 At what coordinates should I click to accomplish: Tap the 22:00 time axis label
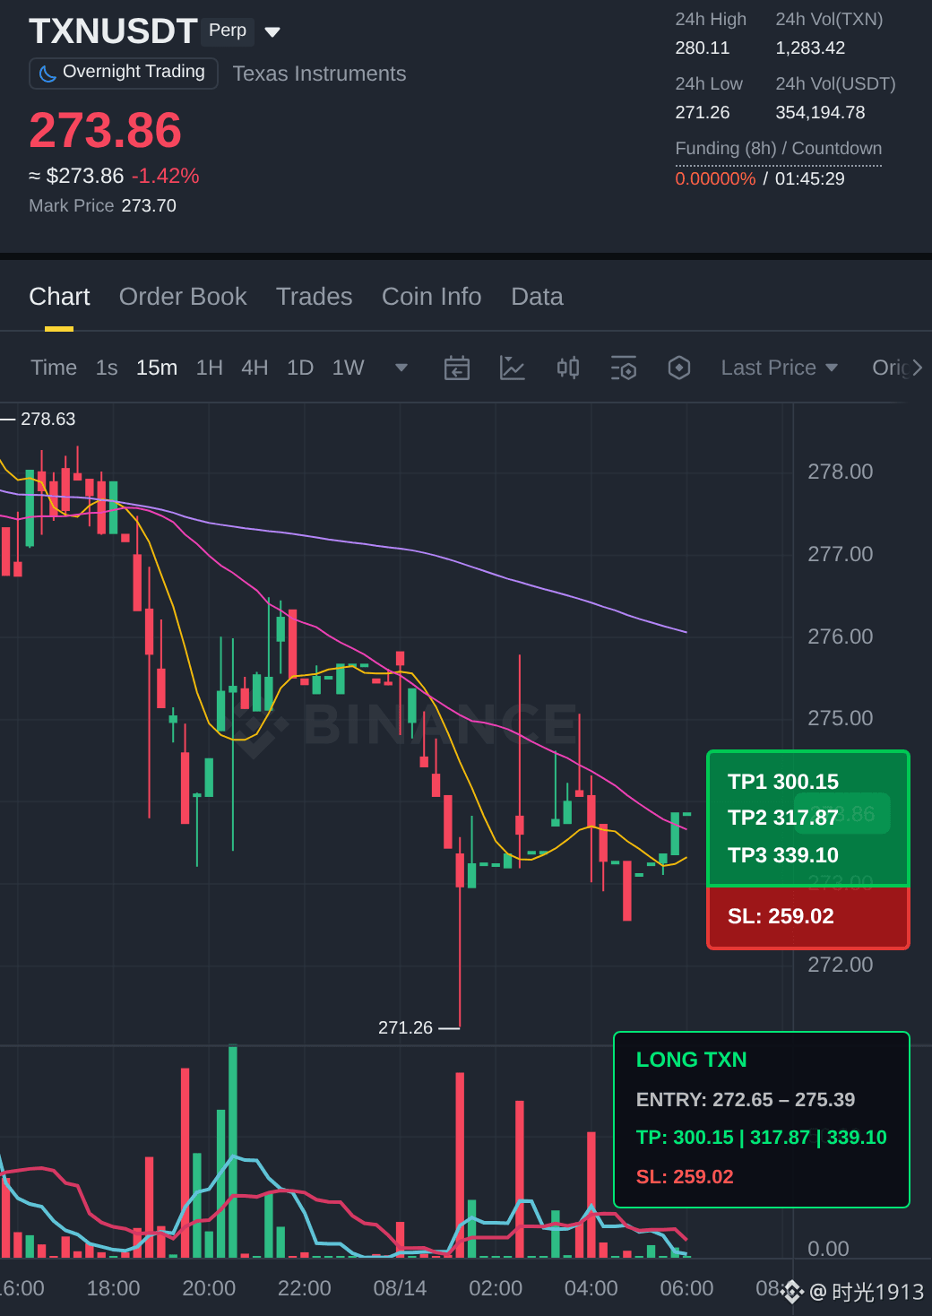click(x=305, y=1288)
